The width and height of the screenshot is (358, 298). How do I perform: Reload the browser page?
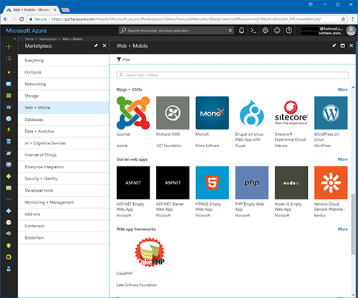[x=21, y=19]
